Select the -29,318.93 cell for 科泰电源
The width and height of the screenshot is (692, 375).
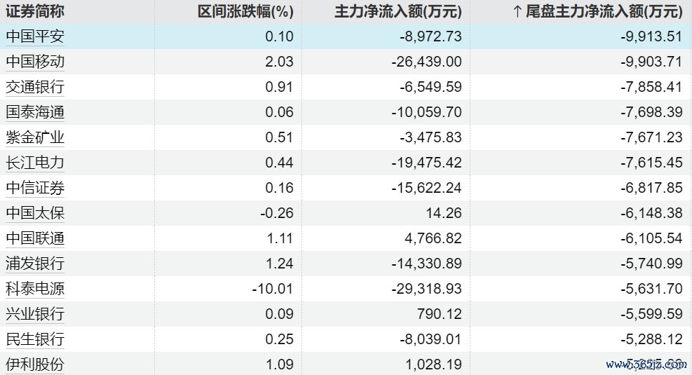click(x=426, y=289)
